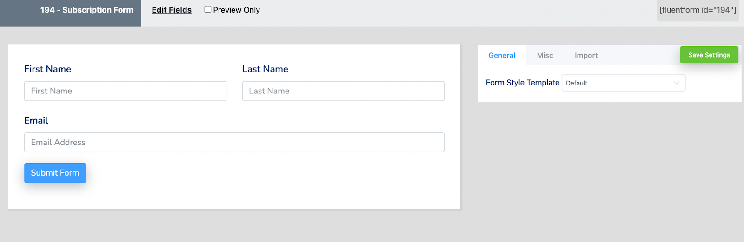Click the blue Submit Form button
This screenshot has width=744, height=242.
coord(55,173)
